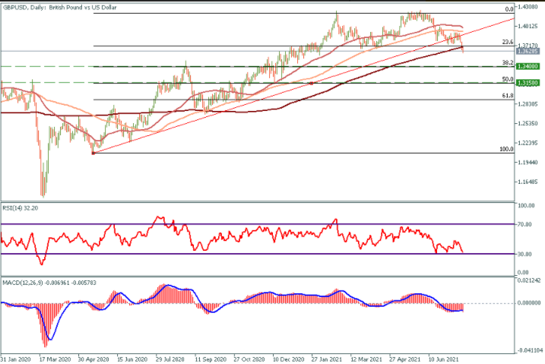Click the MACD 0.021242 scale value

click(529, 280)
